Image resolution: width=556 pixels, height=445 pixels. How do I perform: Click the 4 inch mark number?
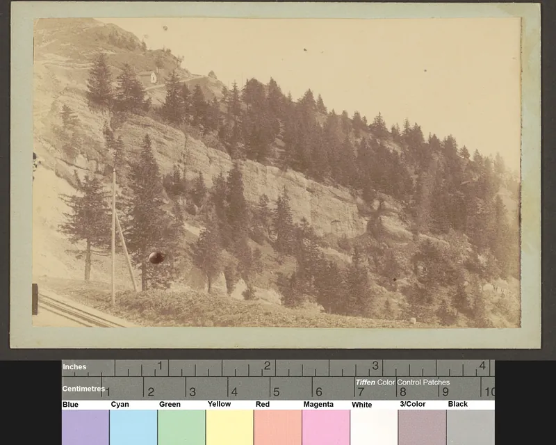click(x=482, y=365)
